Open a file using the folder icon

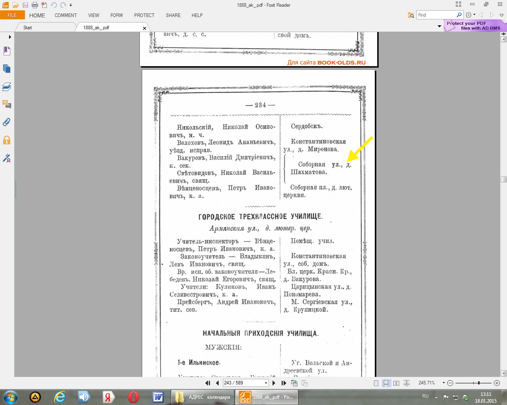(x=15, y=5)
